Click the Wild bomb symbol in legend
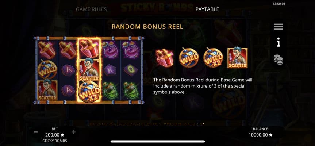This screenshot has width=315, height=146. (189, 58)
